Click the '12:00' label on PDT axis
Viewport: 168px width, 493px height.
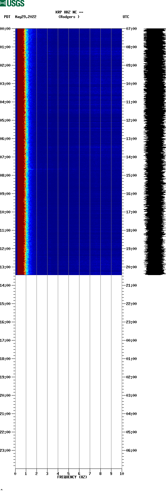point(5,249)
